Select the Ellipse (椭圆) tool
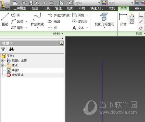 (54, 21)
